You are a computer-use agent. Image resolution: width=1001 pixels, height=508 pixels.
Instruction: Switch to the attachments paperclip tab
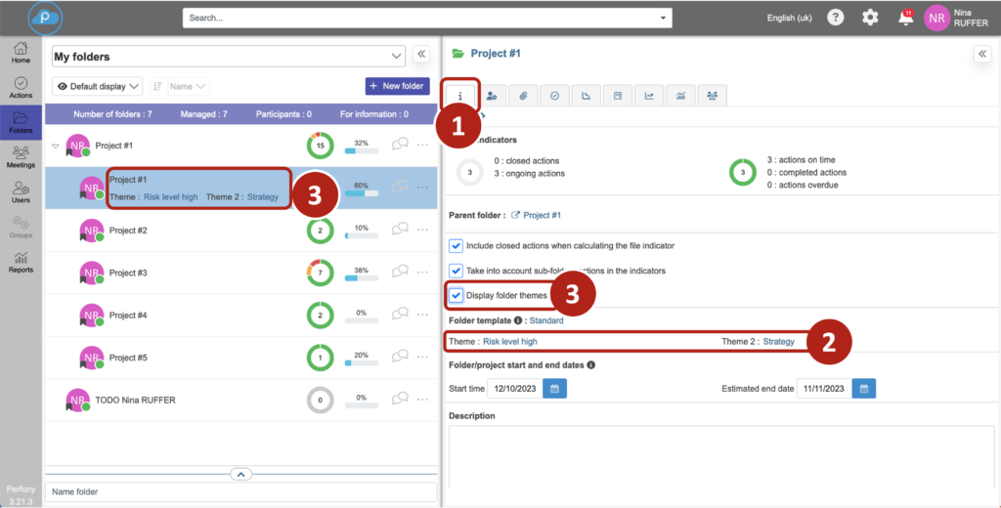pyautogui.click(x=523, y=95)
